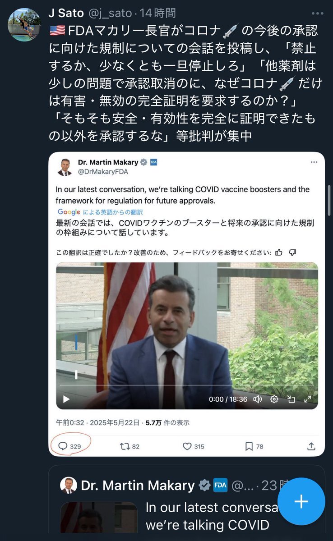The width and height of the screenshot is (333, 541).
Task: Play the Dr. Makary video
Action: pos(66,399)
